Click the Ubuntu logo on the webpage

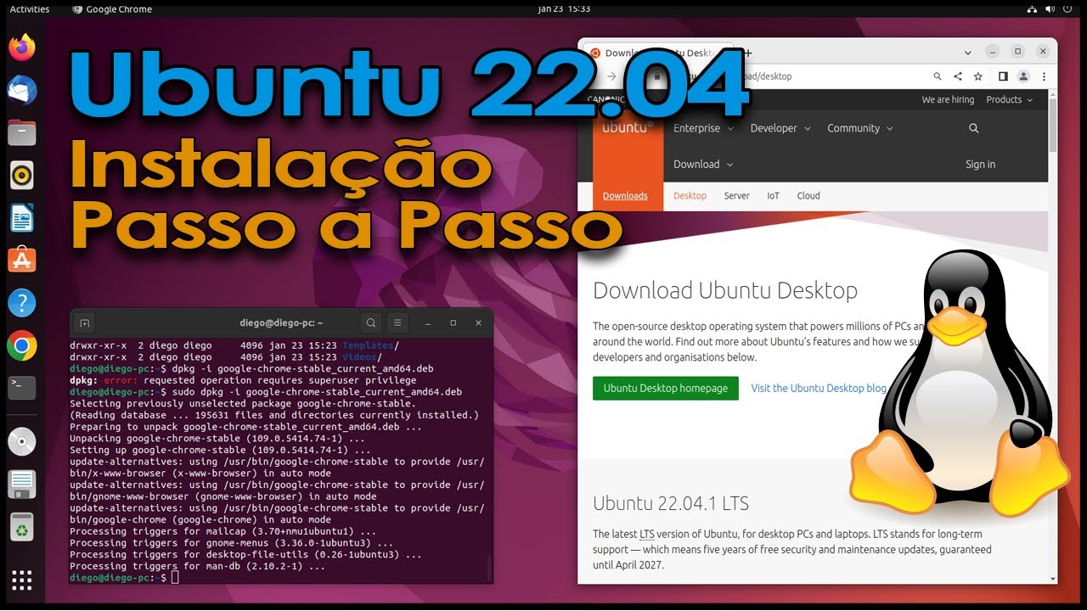tap(628, 127)
